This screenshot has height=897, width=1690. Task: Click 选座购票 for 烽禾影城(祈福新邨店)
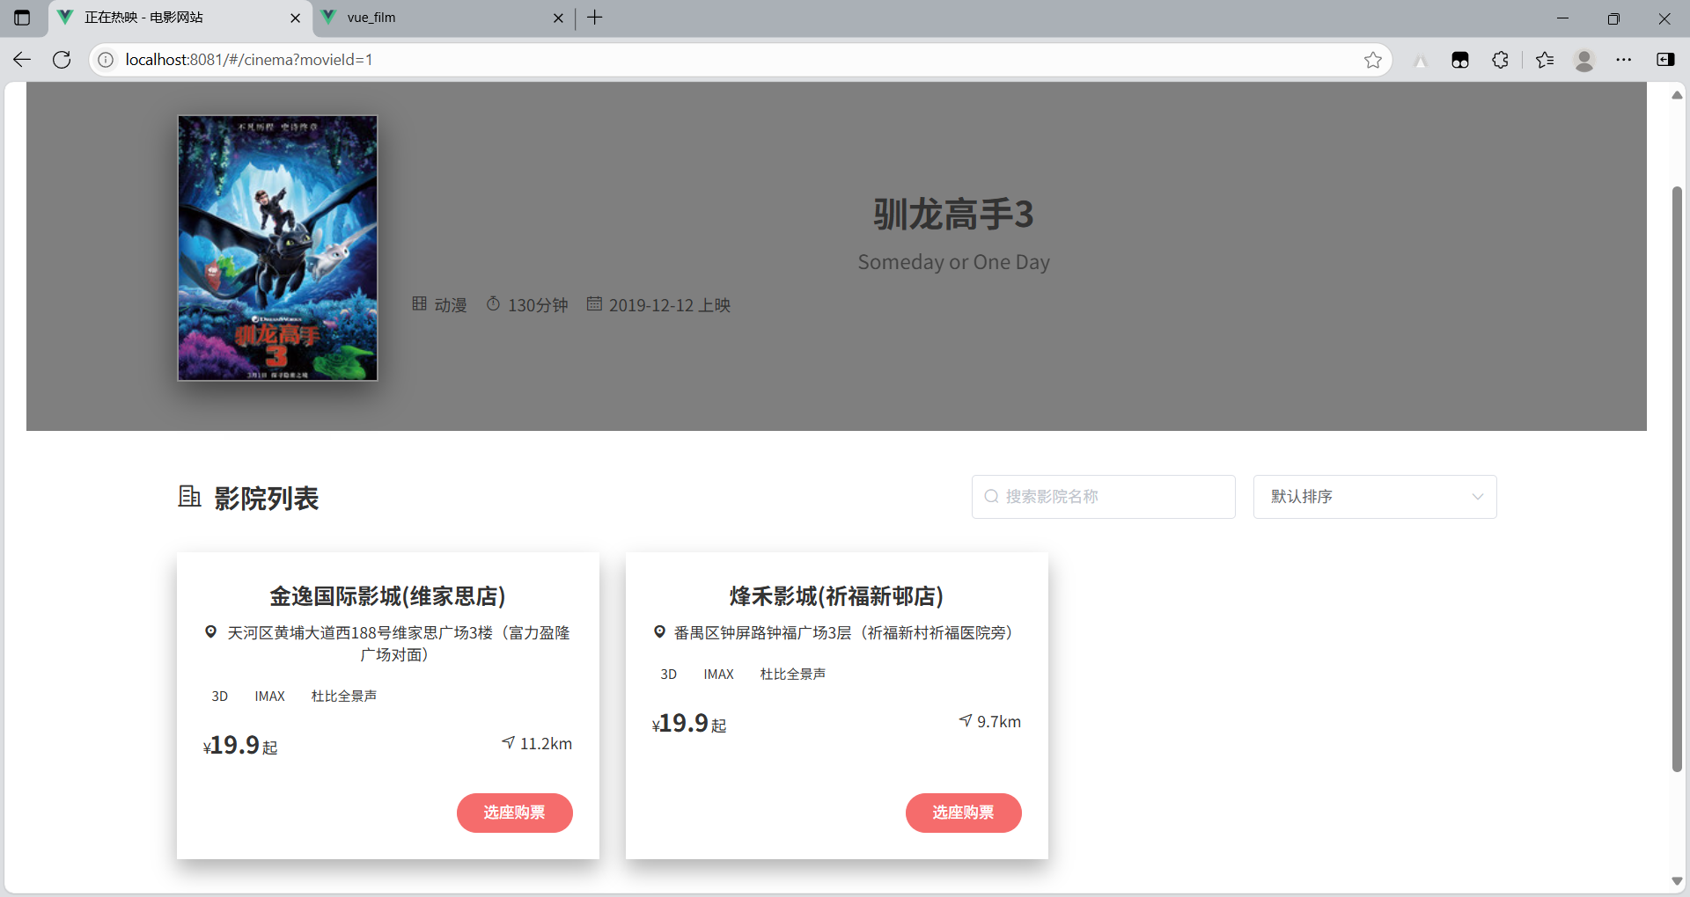pos(963,813)
